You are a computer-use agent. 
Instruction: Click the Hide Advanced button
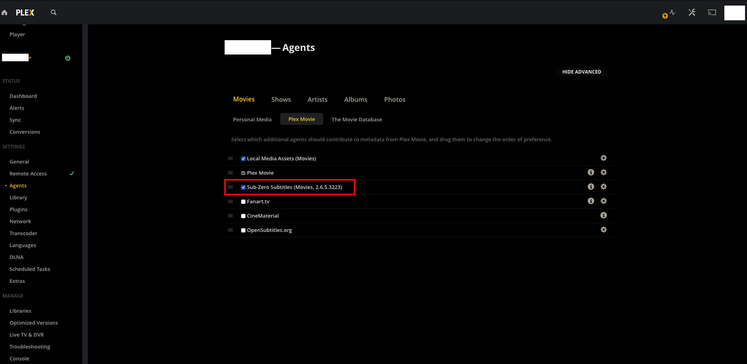[x=581, y=72]
